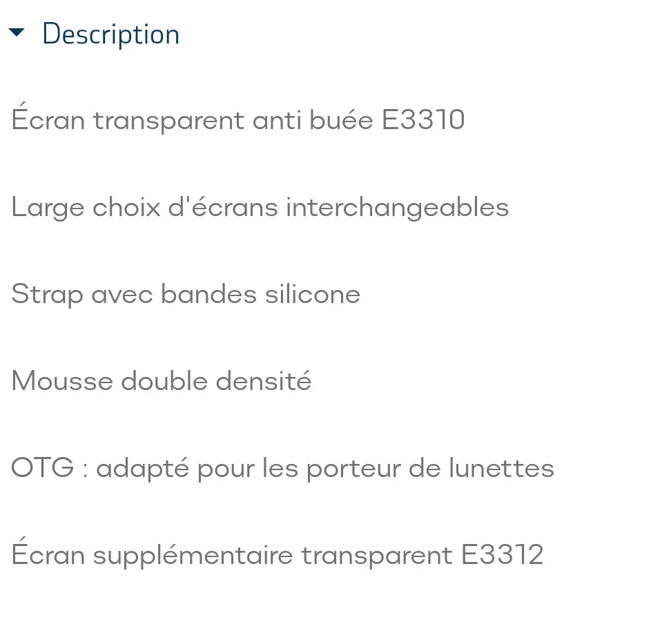
Task: Collapse the Description section arrow
Action: tap(17, 32)
